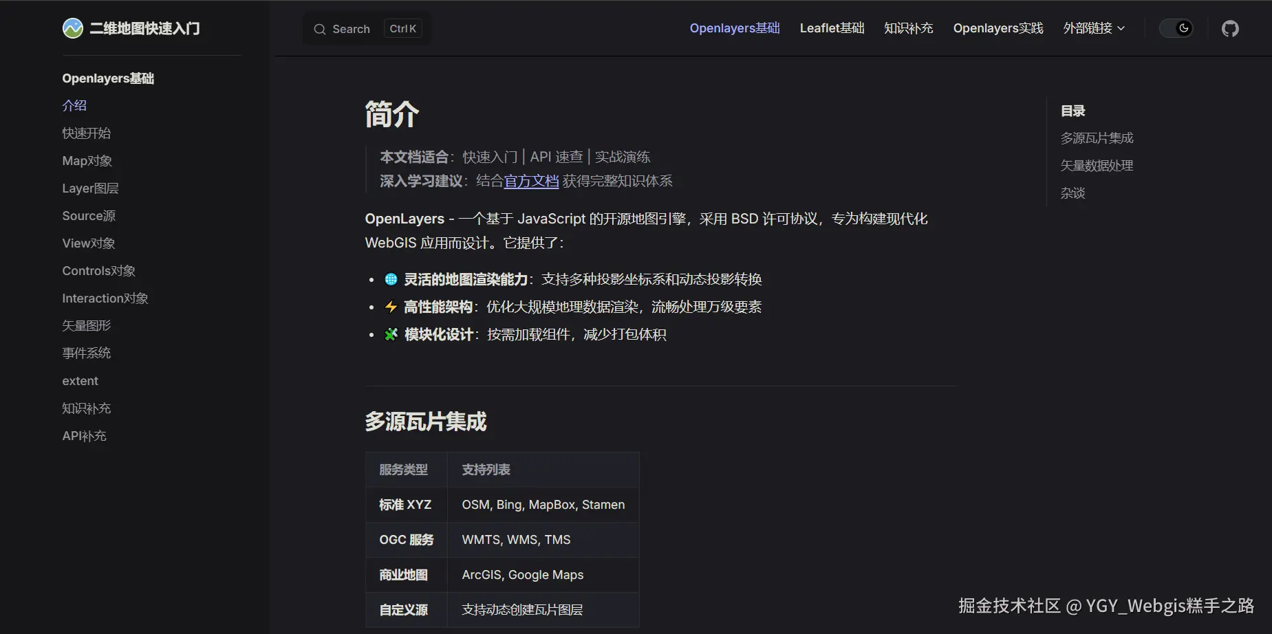1272x634 pixels.
Task: Go to Interaction对象 in sidebar
Action: 105,298
